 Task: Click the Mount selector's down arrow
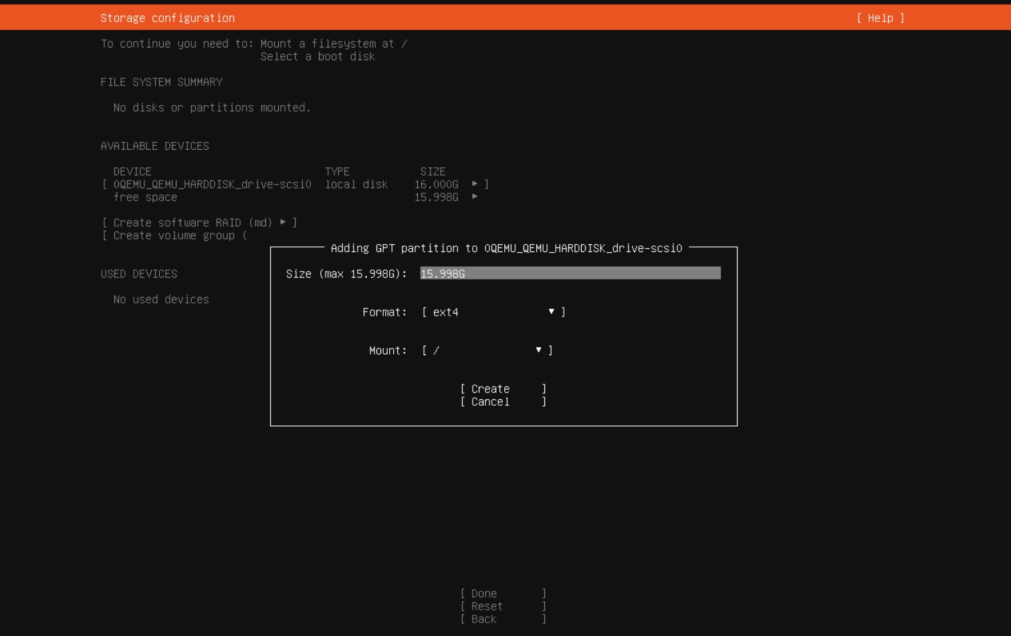[x=538, y=350]
